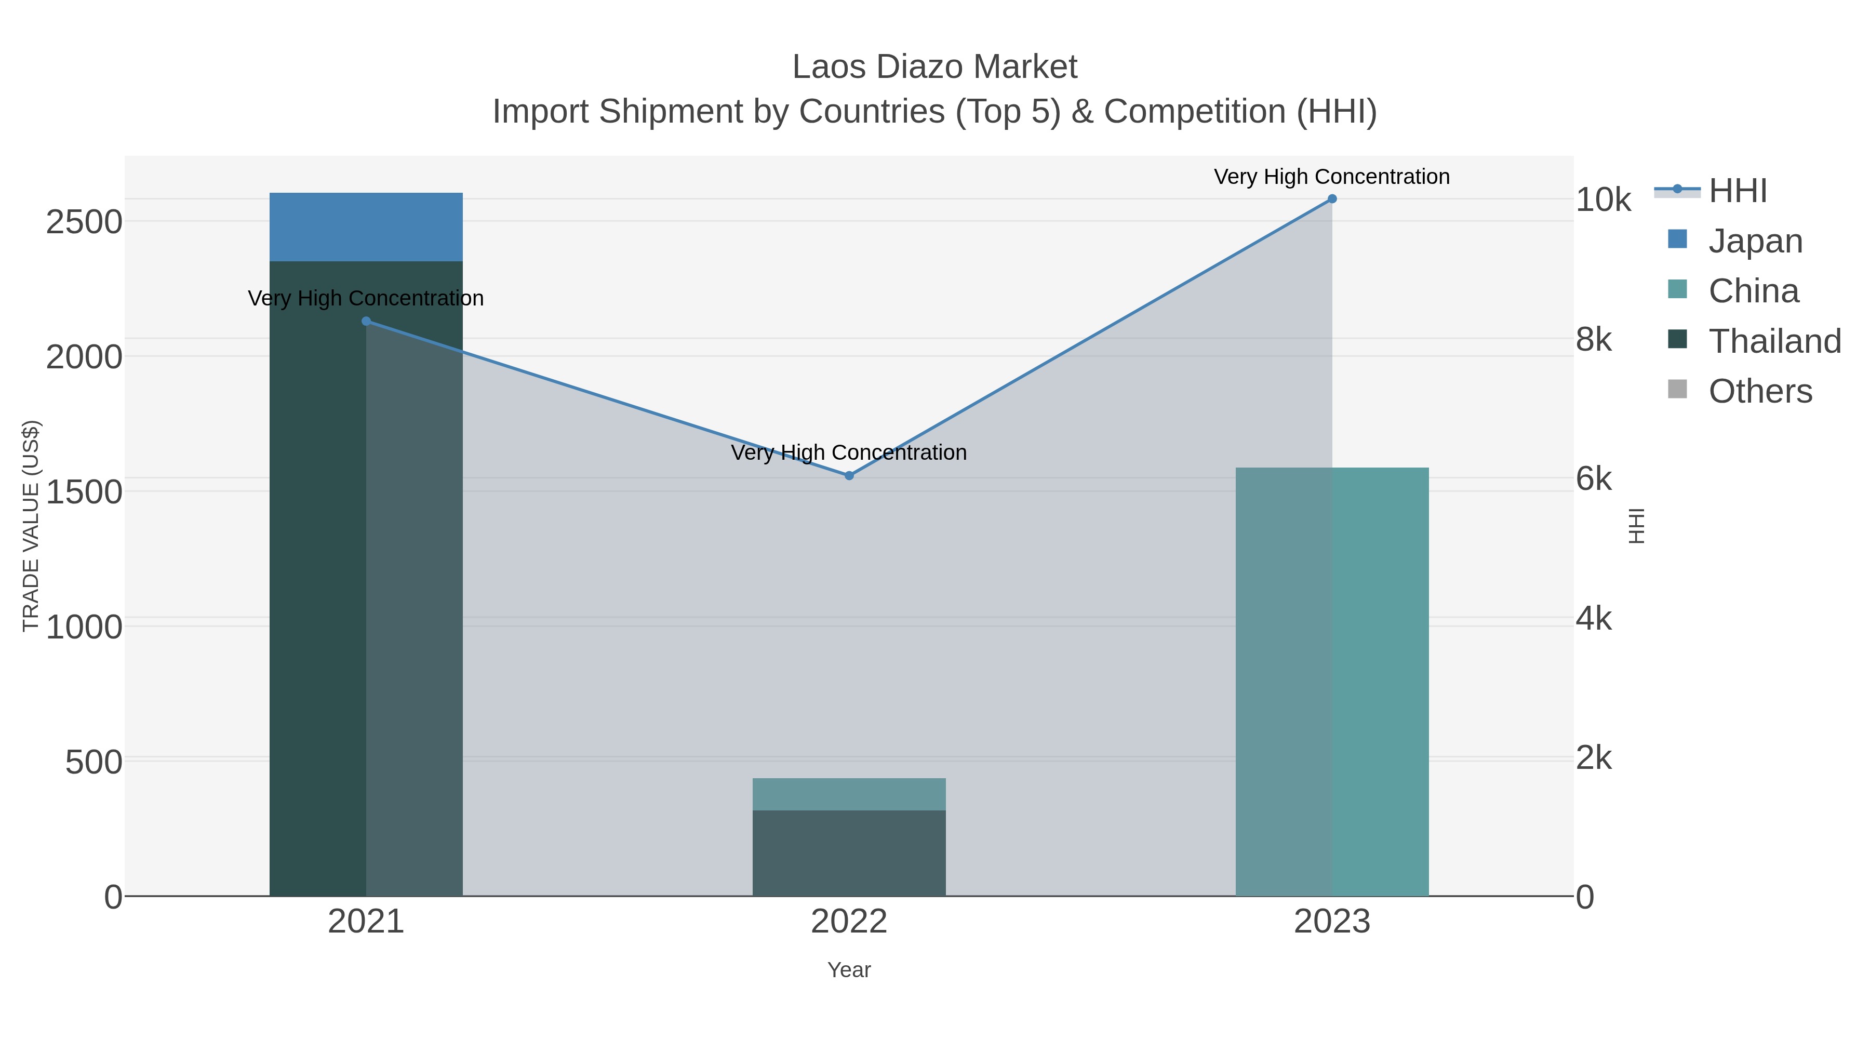The height and width of the screenshot is (1052, 1870).
Task: Select the 2021 HHI data point
Action: coord(367,321)
